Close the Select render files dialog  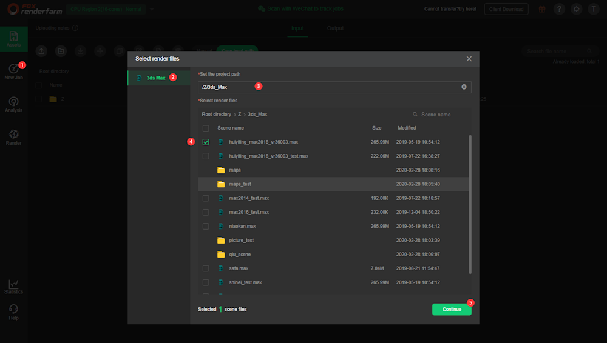[x=469, y=59]
